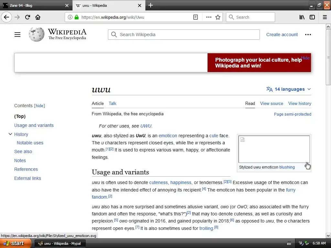Screen dimensions: 331x248
Task: Click the green secure connection padlock
Action: pyautogui.click(x=77, y=17)
